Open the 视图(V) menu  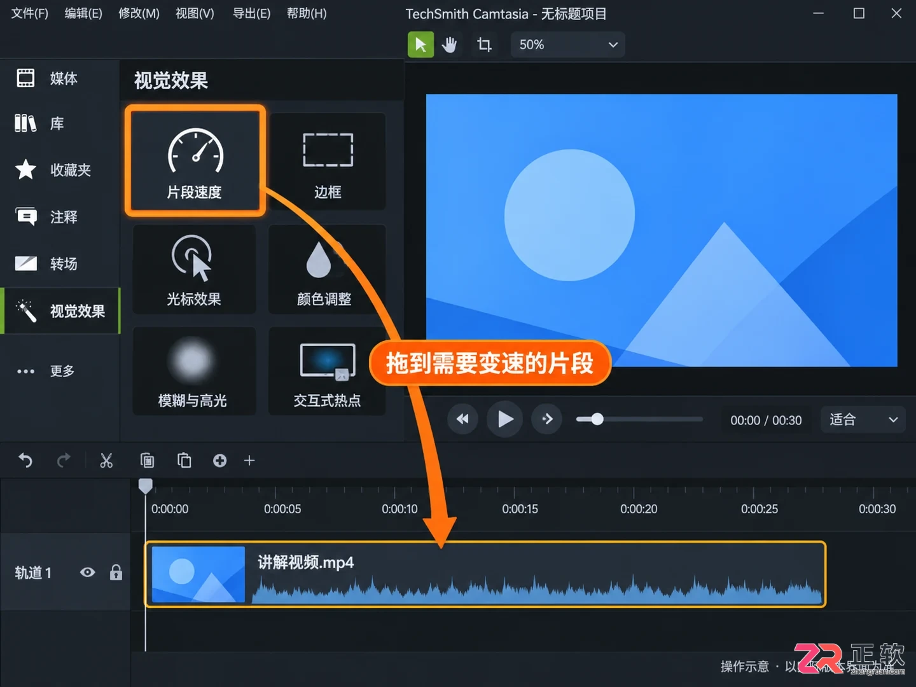coord(195,13)
